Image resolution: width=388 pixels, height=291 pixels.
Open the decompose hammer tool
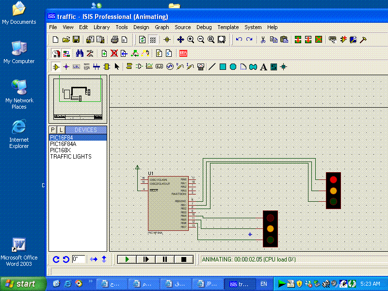[363, 40]
